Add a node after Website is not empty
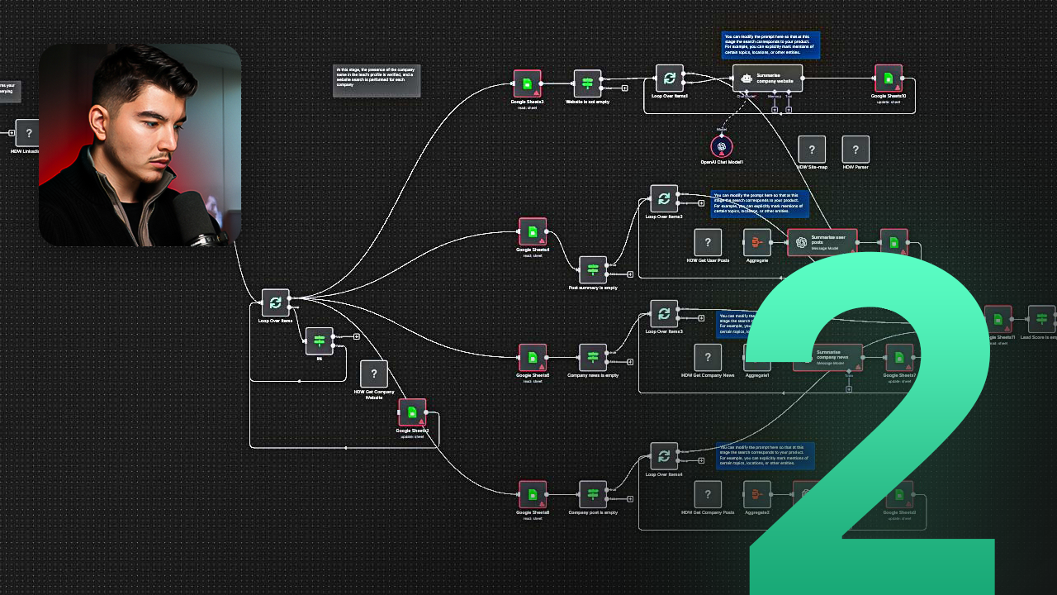 click(x=625, y=88)
